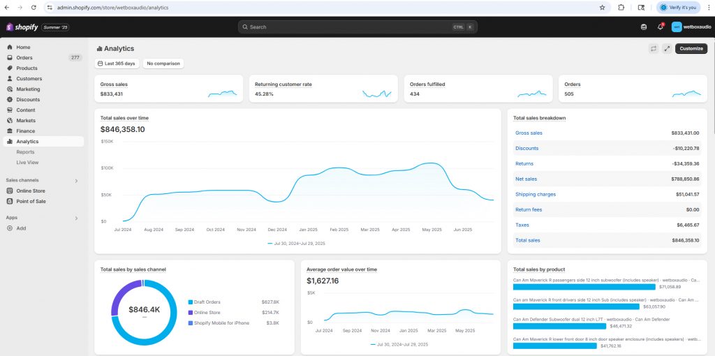715x356 pixels.
Task: Click the Shopify logo in top bar
Action: pos(24,27)
